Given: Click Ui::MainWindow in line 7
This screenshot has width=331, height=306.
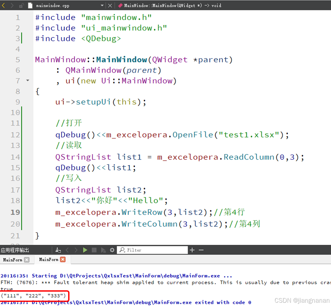Looking at the screenshot, I should pyautogui.click(x=137, y=81).
